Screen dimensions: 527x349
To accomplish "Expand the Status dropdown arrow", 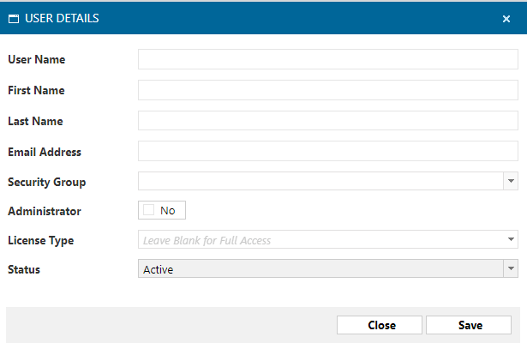I will click(x=511, y=269).
